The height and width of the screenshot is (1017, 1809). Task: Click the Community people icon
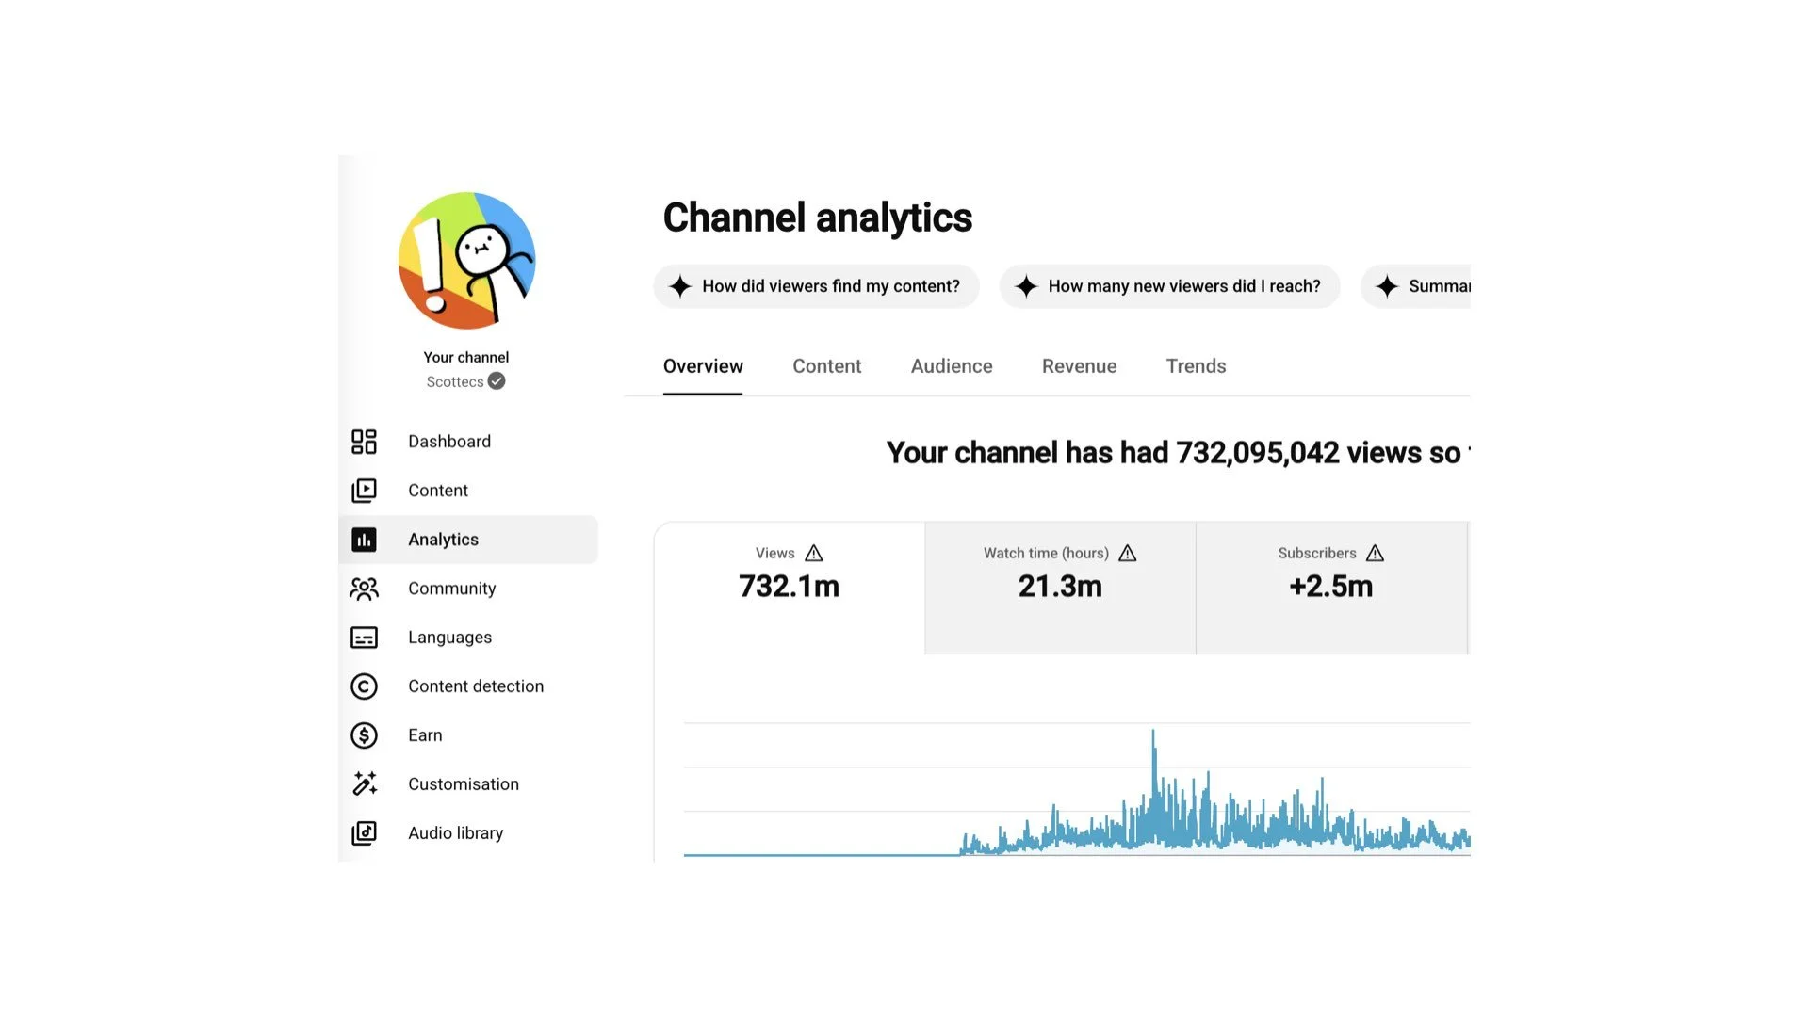click(364, 589)
